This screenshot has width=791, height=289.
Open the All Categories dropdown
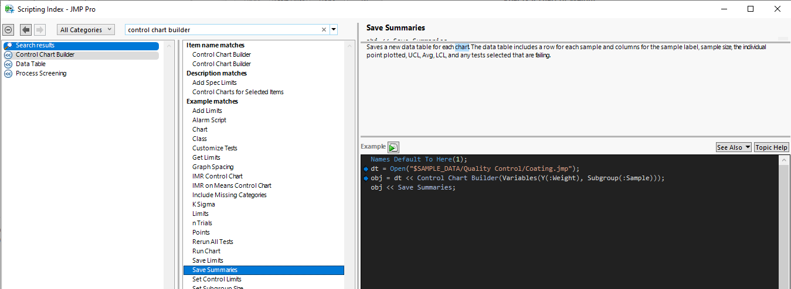87,30
